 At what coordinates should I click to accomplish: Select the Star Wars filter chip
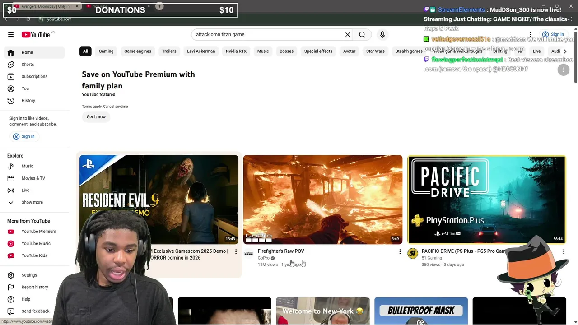(375, 51)
